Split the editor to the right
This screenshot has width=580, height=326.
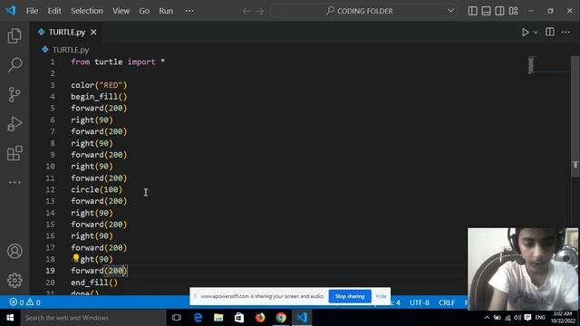coord(550,33)
